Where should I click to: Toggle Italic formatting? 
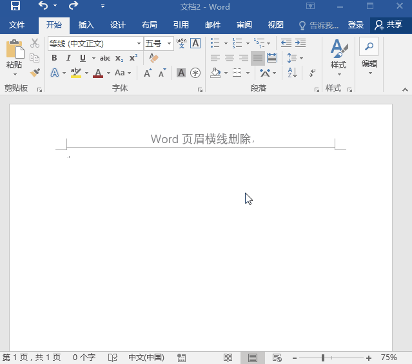(68, 58)
